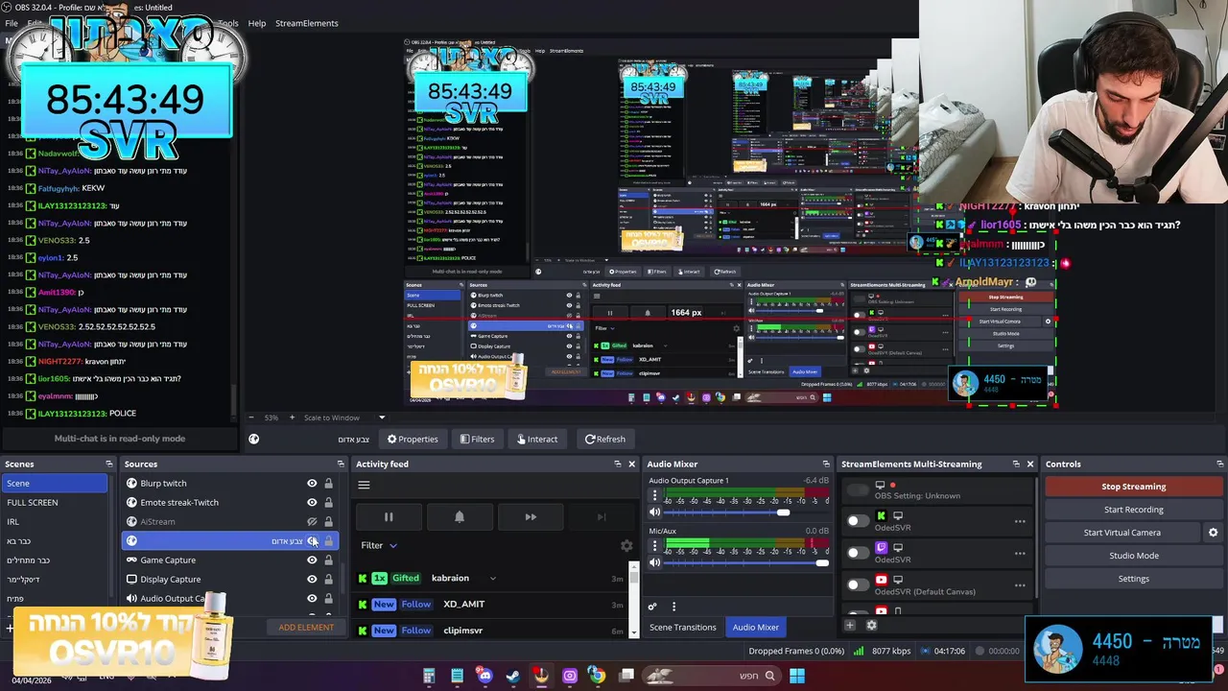Open the StreamElements menu
Viewport: 1228px width, 691px height.
point(307,23)
